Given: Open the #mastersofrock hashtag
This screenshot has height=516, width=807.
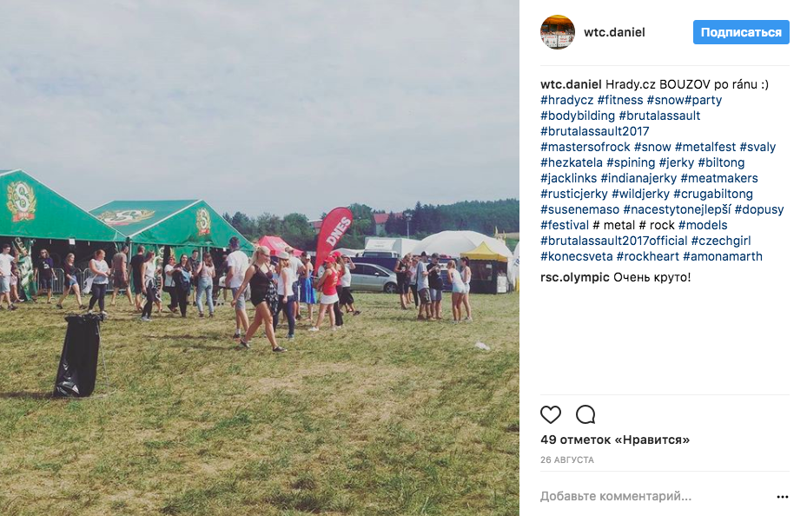Looking at the screenshot, I should [x=585, y=147].
